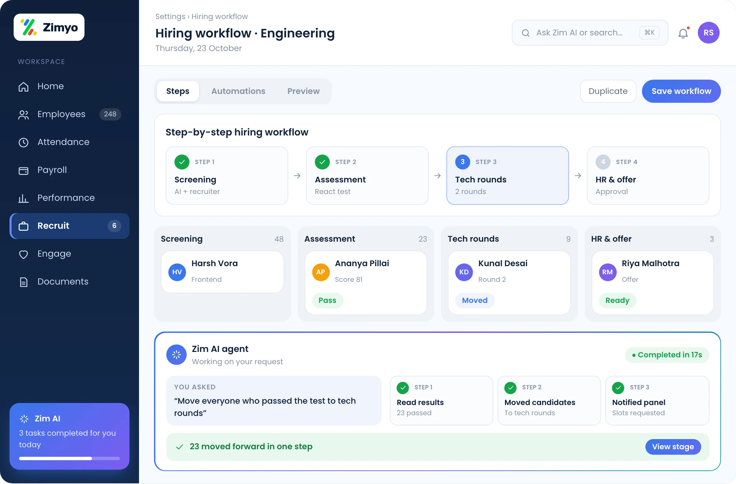Select the Step 4 HR & offer card

pos(648,176)
